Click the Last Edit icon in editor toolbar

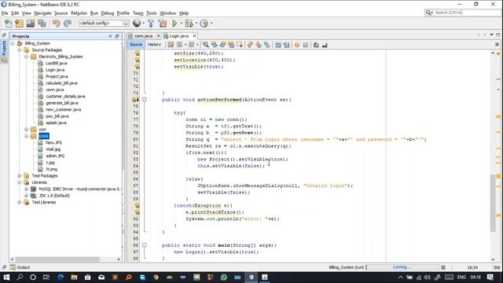click(171, 45)
